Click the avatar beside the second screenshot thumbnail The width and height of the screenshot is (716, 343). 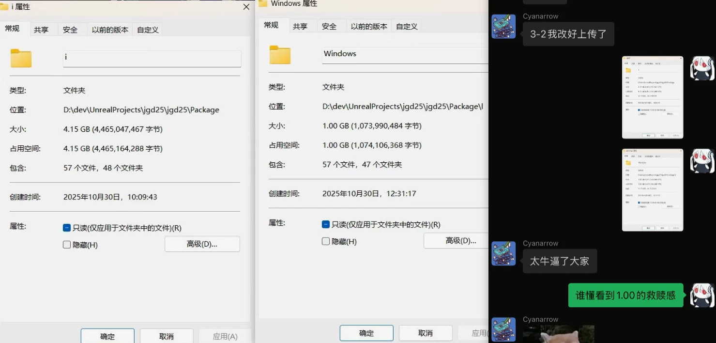(x=701, y=161)
